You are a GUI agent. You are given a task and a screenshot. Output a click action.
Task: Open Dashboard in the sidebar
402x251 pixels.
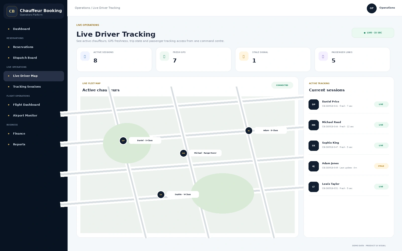34,29
